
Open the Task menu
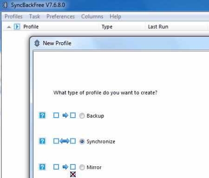pos(34,16)
